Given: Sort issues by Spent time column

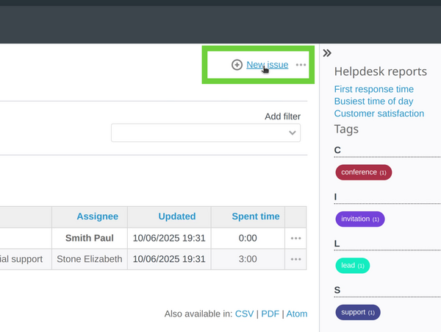Looking at the screenshot, I should [255, 216].
